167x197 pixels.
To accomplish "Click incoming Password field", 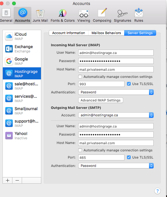I will (x=116, y=61).
